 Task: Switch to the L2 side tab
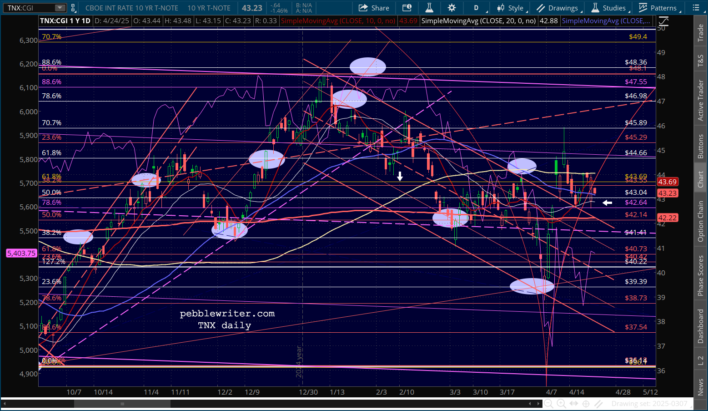[701, 360]
